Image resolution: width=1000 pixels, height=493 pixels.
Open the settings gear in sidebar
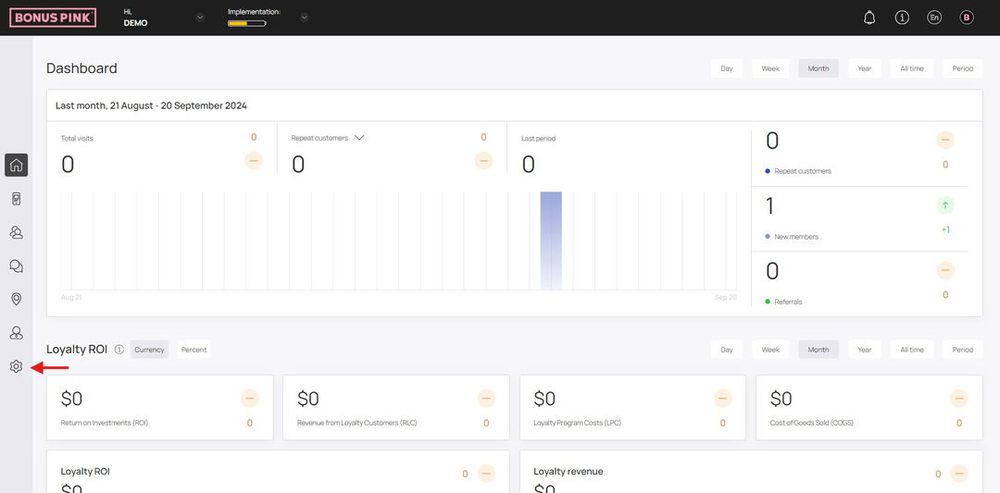point(16,366)
